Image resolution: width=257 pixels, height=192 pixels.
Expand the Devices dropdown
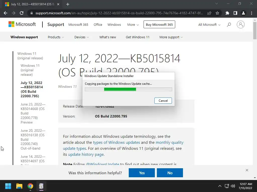click(x=82, y=37)
